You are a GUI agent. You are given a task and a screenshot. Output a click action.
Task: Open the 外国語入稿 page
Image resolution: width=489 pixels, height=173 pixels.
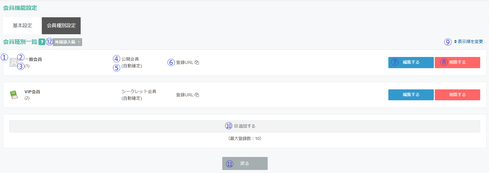(67, 42)
